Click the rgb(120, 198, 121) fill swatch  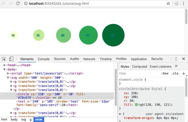point(136,105)
